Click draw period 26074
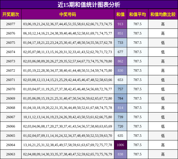178x159 pixels. [10, 52]
